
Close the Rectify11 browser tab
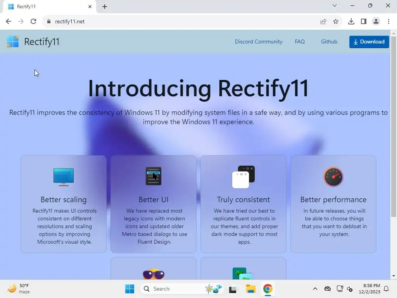90,7
